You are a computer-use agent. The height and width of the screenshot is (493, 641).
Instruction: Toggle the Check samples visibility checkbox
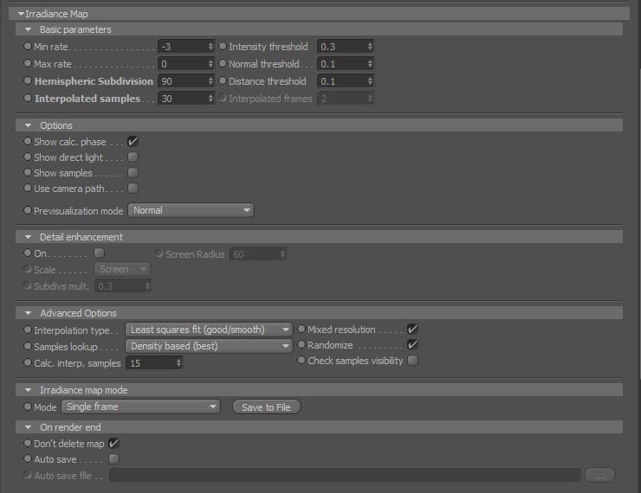click(413, 361)
